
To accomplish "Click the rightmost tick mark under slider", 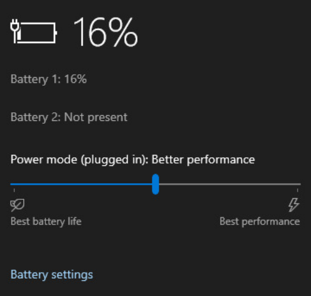I will pos(298,191).
